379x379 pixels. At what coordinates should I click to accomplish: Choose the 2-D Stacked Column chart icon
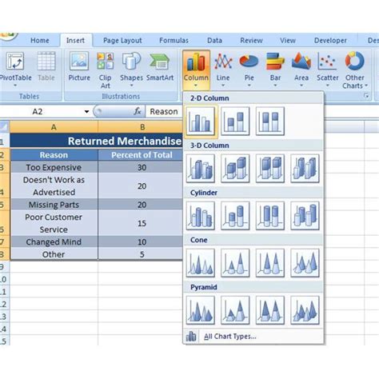point(235,122)
